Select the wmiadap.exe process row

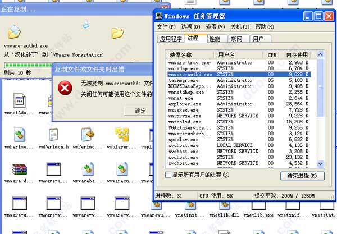pyautogui.click(x=239, y=68)
